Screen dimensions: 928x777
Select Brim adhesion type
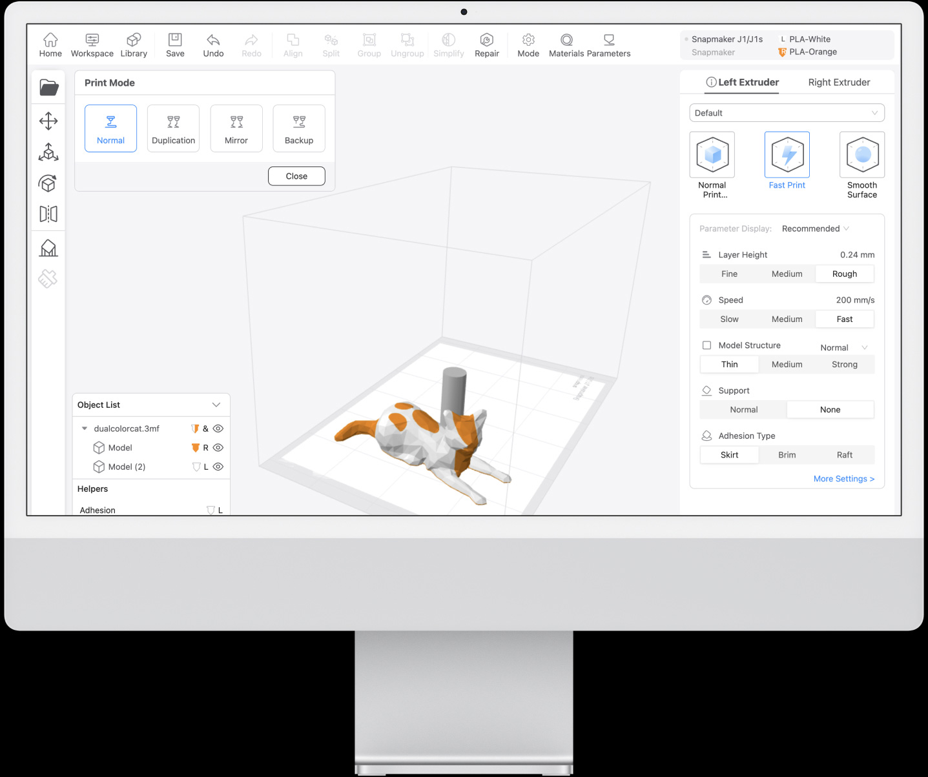[x=787, y=455]
